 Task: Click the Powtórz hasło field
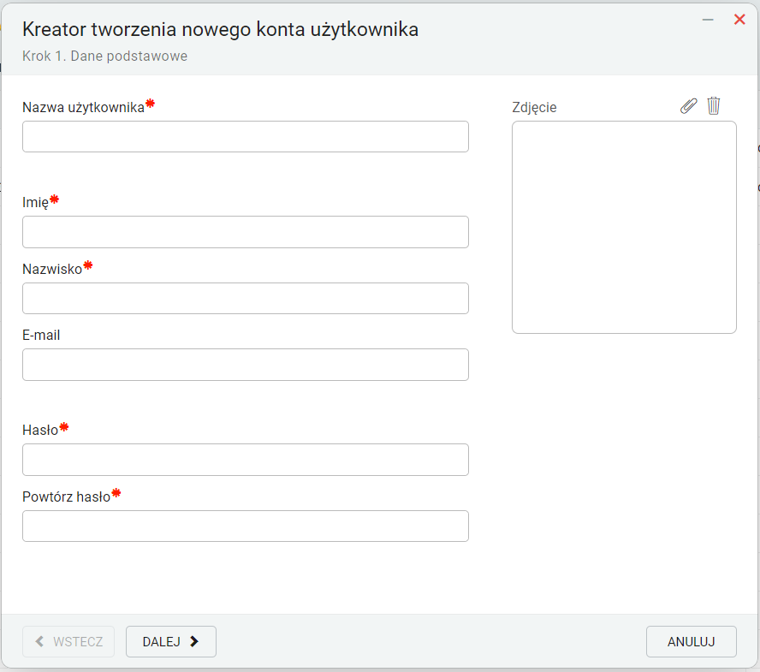click(x=246, y=526)
